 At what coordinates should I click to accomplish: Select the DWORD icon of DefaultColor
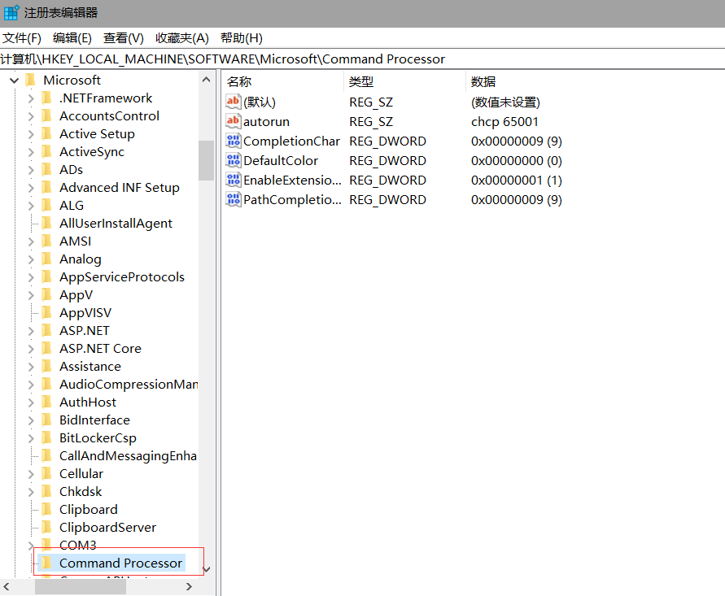233,160
